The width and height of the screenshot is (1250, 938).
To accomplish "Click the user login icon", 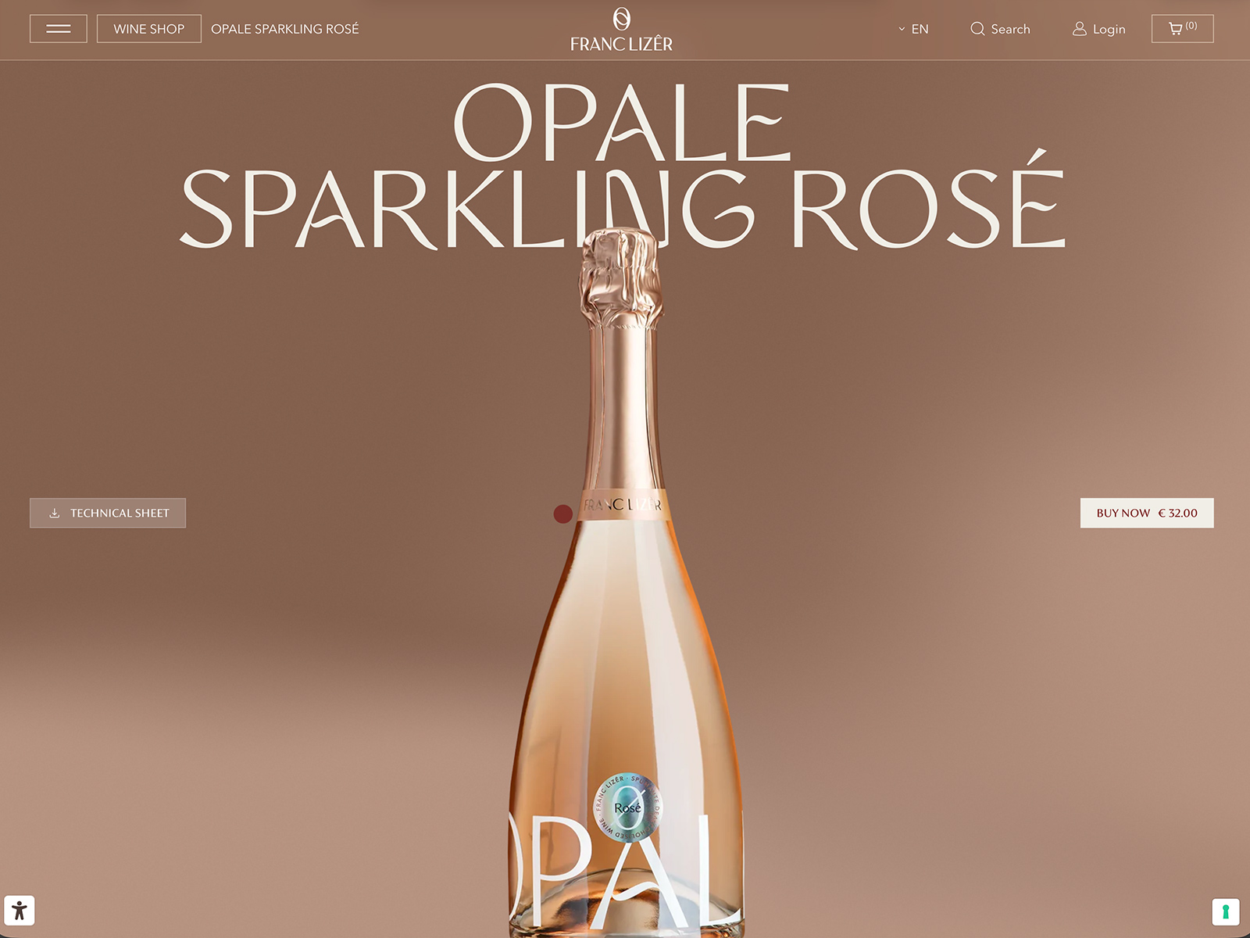I will [x=1080, y=29].
